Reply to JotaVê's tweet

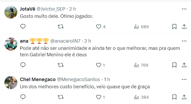pyautogui.click(x=23, y=27)
